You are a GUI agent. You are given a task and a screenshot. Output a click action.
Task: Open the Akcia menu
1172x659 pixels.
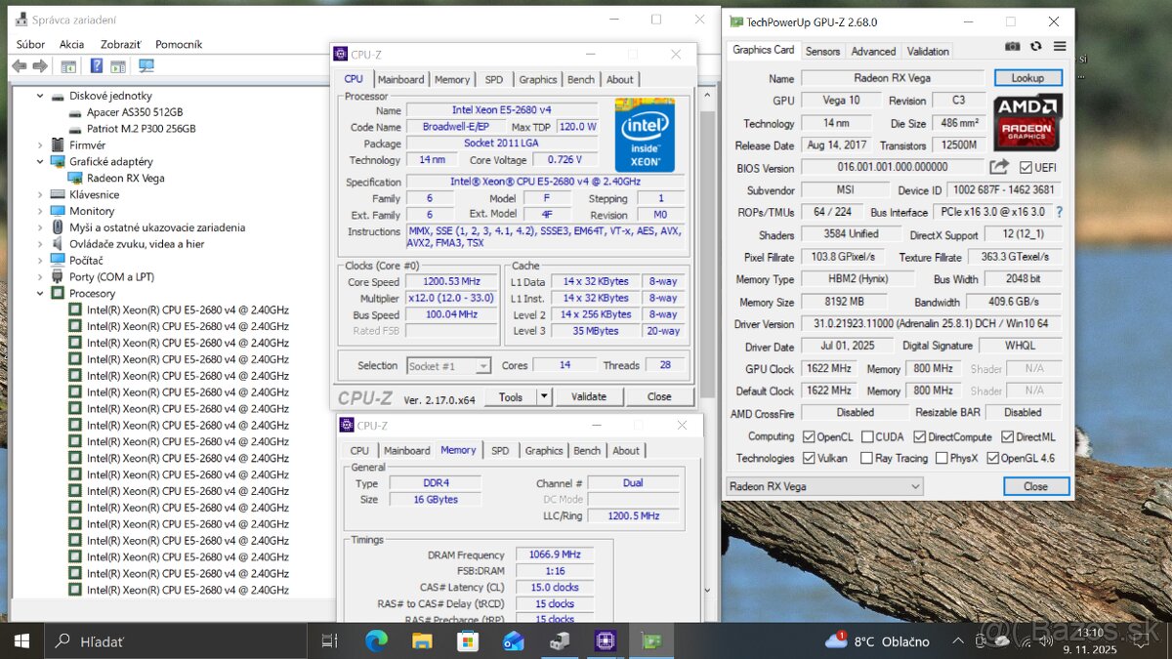[x=71, y=44]
